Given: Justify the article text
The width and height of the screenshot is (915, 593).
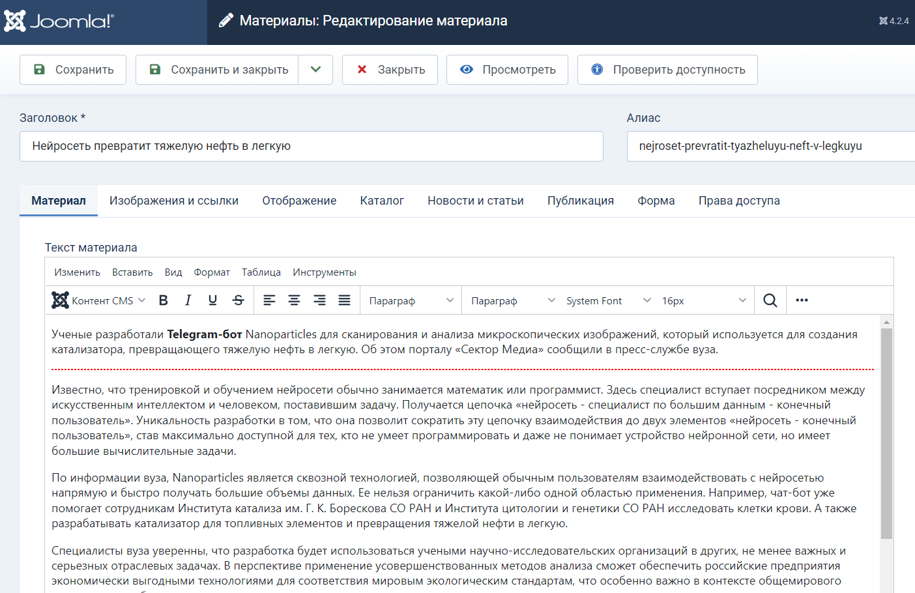Looking at the screenshot, I should click(344, 300).
